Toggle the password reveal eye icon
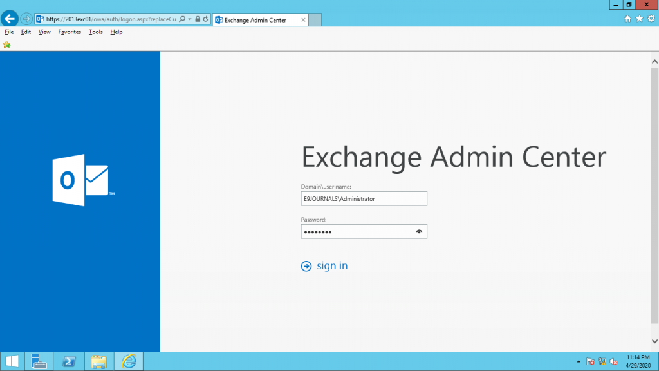 pos(419,231)
